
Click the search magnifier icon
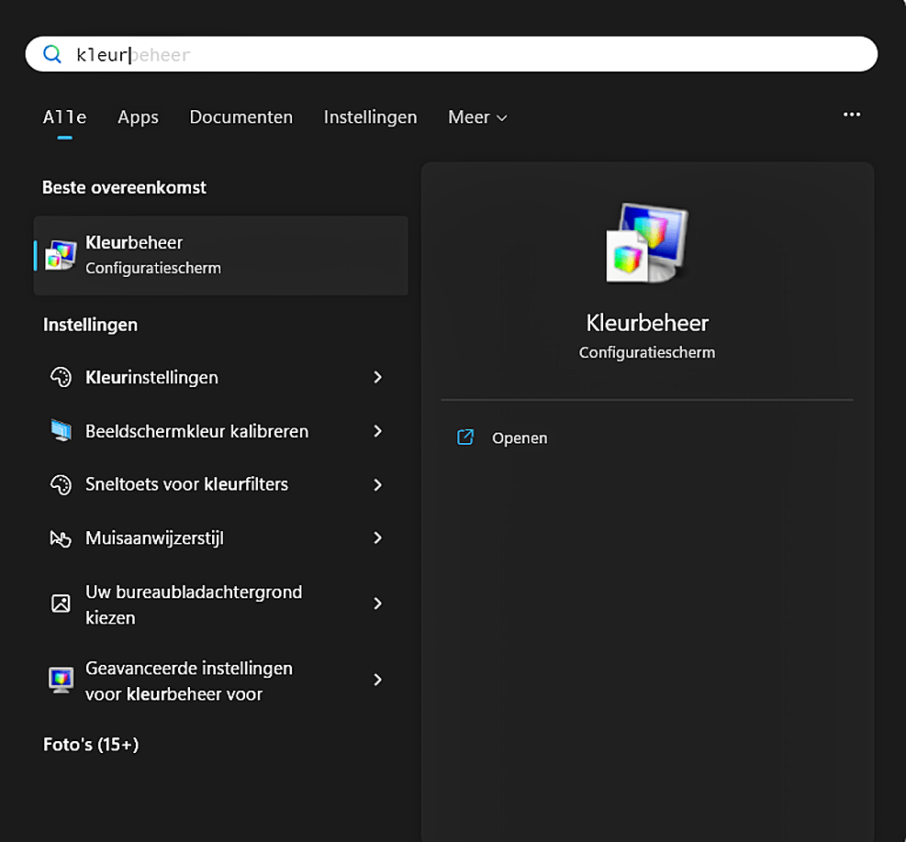coord(52,54)
